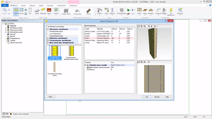Zoom in on the 3D wall preview

point(142,26)
